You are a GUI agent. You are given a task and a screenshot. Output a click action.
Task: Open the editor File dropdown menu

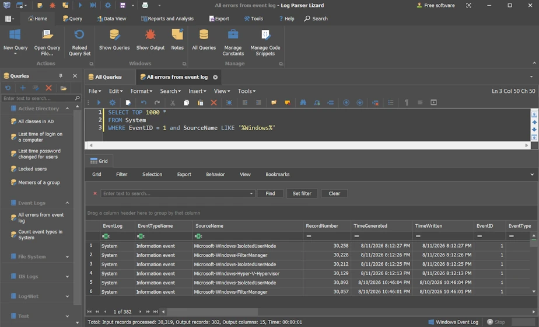click(94, 91)
